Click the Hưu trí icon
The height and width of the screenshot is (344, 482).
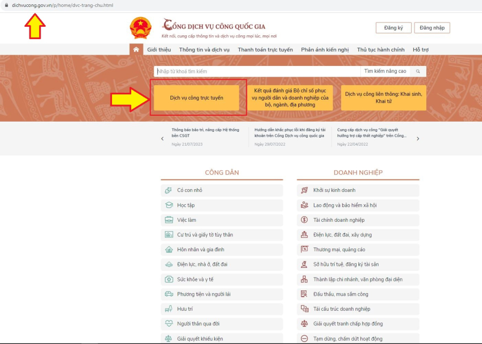(x=169, y=309)
